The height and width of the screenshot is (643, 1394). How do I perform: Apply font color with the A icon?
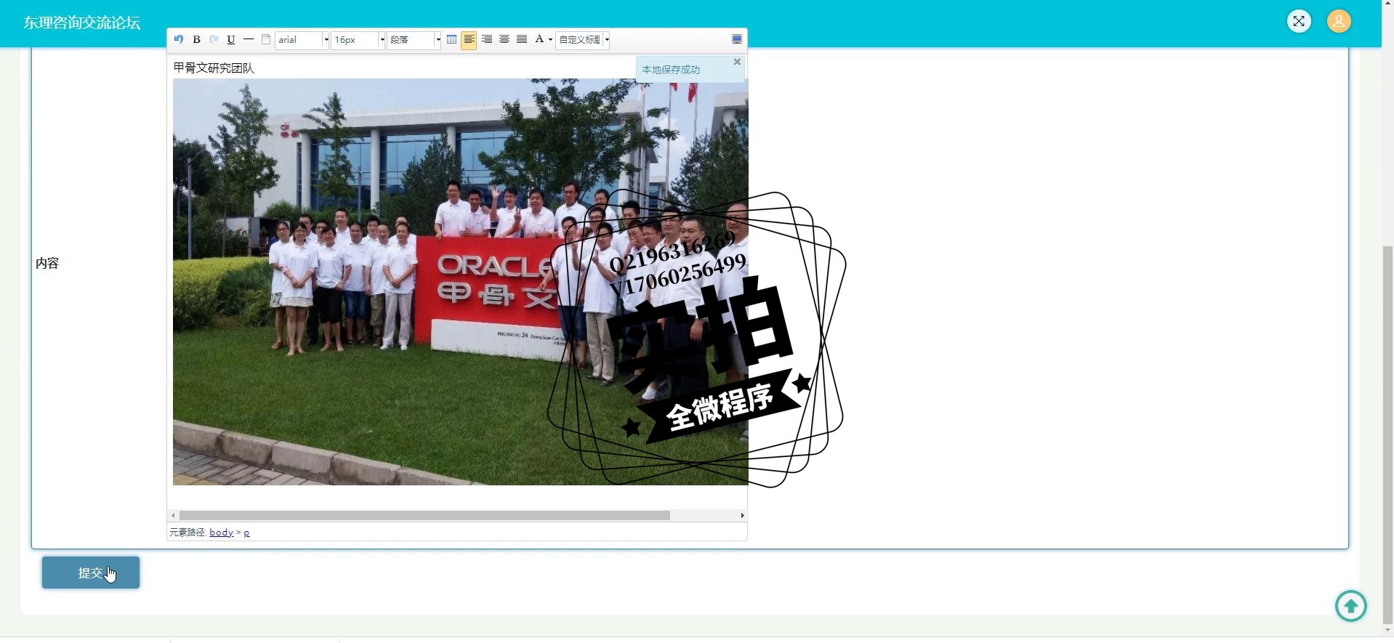pyautogui.click(x=539, y=39)
